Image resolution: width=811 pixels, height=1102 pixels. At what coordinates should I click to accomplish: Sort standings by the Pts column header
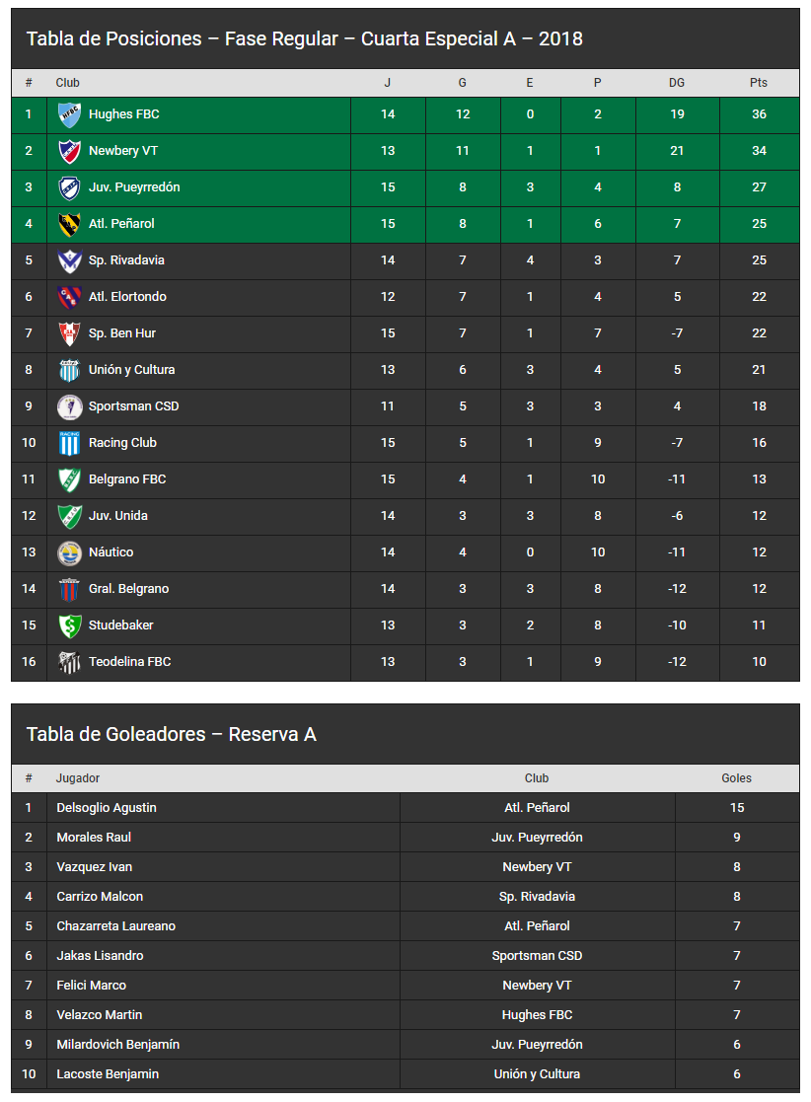coord(759,83)
